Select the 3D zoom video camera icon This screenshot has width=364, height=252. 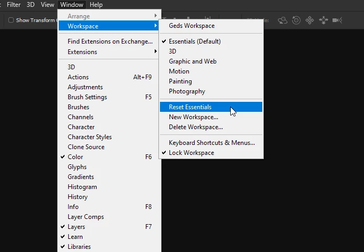pyautogui.click(x=337, y=20)
